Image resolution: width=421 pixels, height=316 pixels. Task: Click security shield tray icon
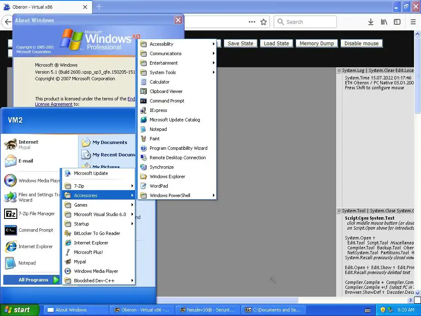pyautogui.click(x=383, y=310)
